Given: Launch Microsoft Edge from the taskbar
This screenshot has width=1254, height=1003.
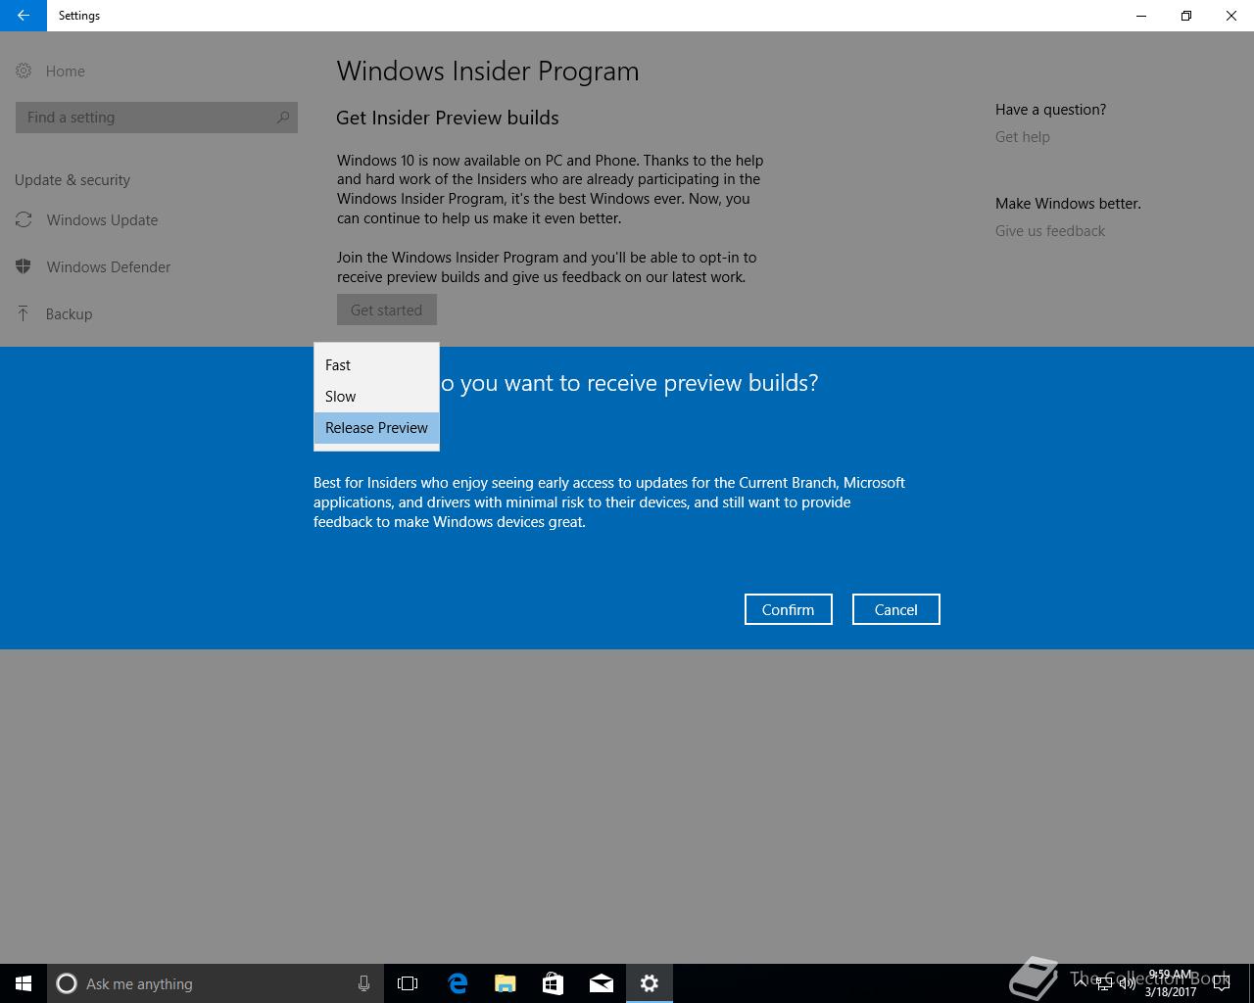Looking at the screenshot, I should 458,983.
